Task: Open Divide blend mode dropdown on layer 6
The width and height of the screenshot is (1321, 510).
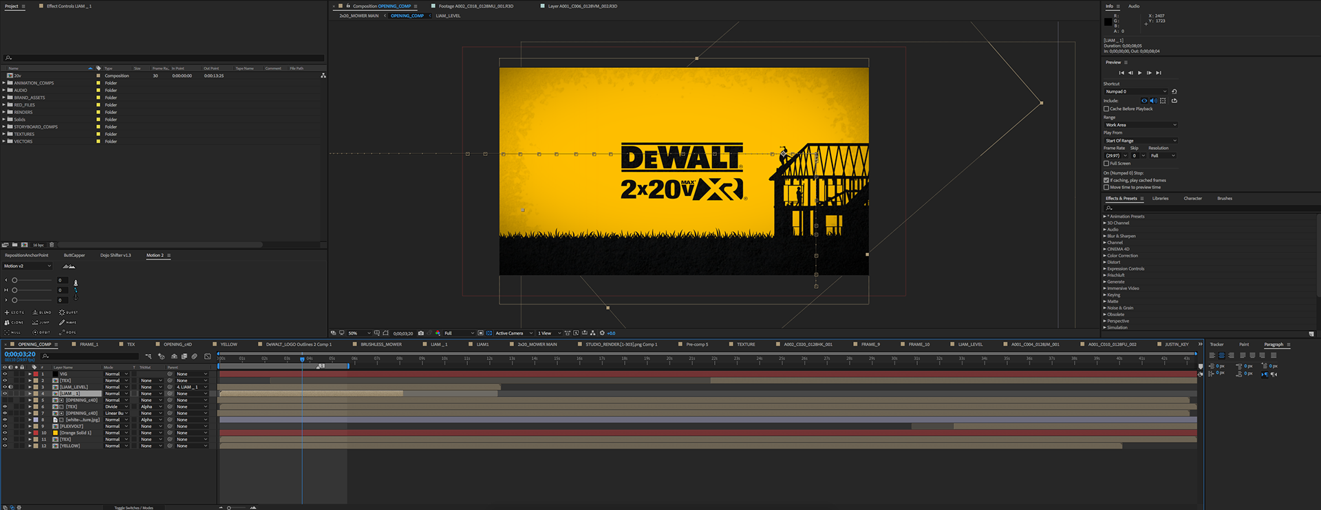Action: coord(116,407)
